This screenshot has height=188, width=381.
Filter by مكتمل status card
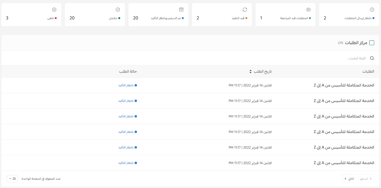[95, 15]
